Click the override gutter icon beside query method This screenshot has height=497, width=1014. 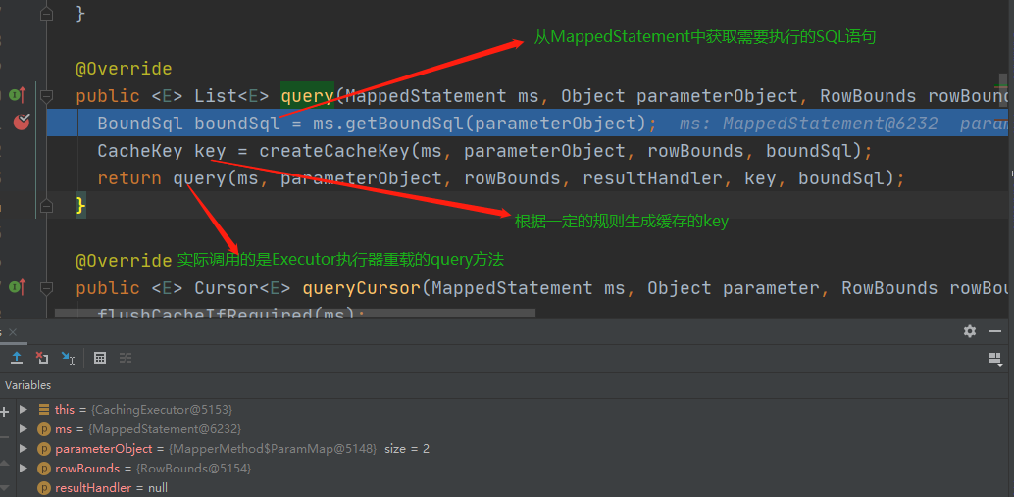[18, 95]
